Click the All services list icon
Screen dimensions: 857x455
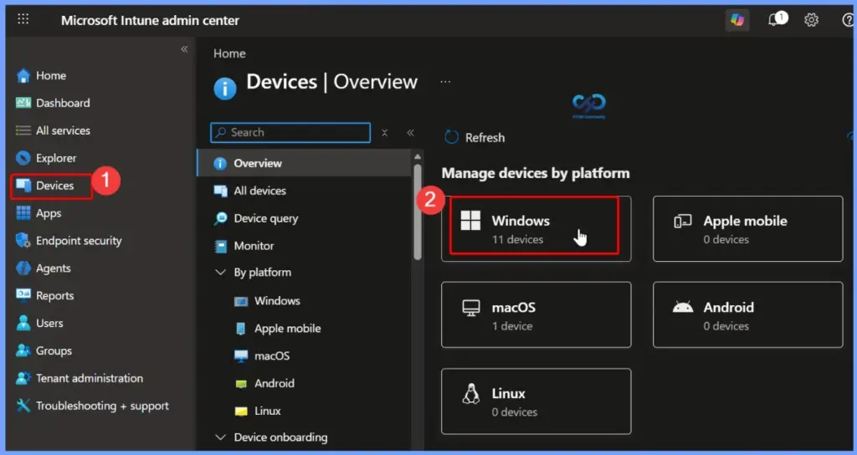click(x=23, y=130)
